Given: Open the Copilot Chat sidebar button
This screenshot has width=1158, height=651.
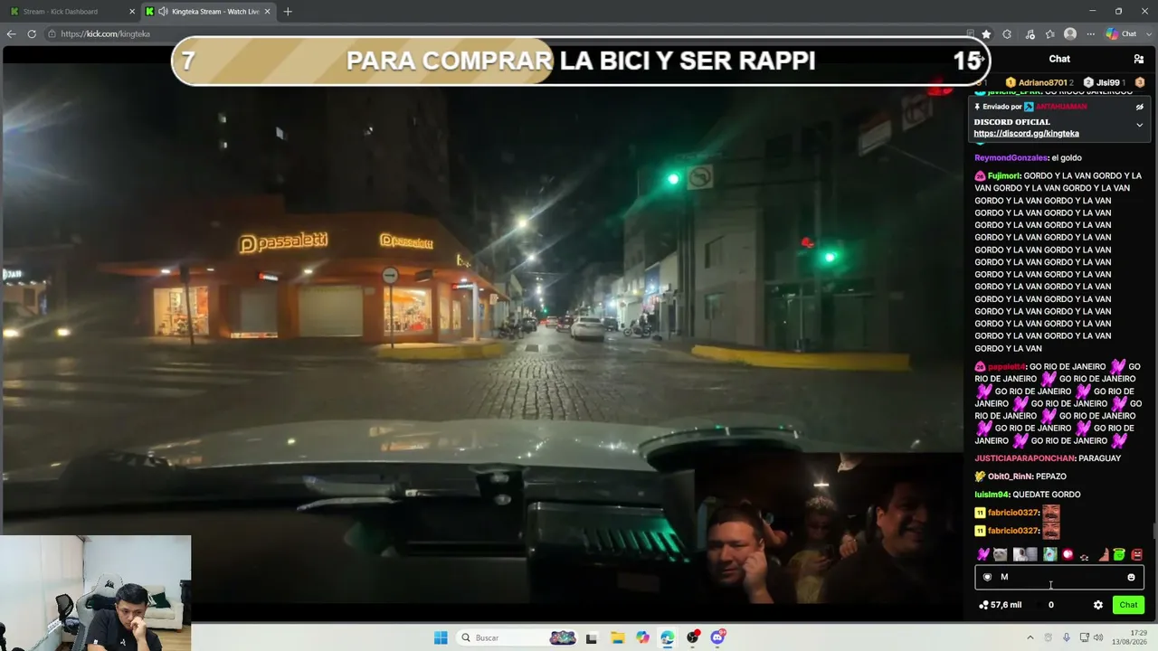Looking at the screenshot, I should [1123, 34].
